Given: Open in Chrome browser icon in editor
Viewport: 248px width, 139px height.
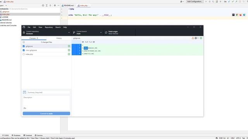Looking at the screenshot, I should (x=237, y=15).
